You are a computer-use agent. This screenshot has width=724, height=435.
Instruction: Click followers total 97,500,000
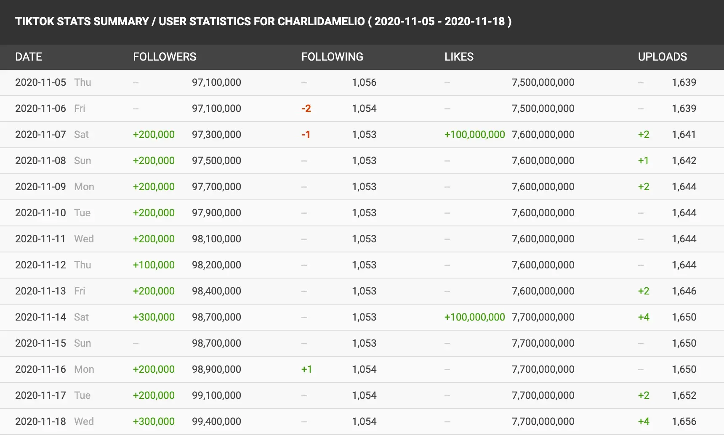click(x=216, y=161)
